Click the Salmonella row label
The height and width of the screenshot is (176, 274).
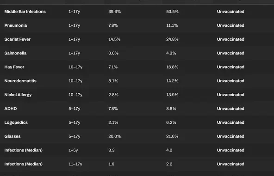[15, 53]
